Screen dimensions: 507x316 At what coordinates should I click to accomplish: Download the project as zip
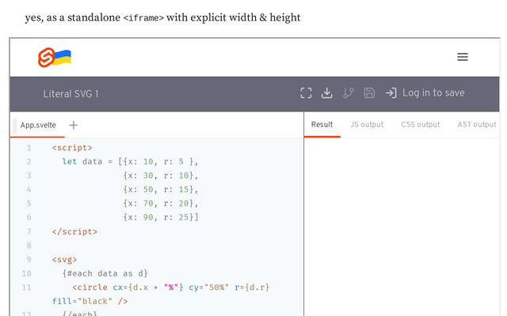click(327, 93)
